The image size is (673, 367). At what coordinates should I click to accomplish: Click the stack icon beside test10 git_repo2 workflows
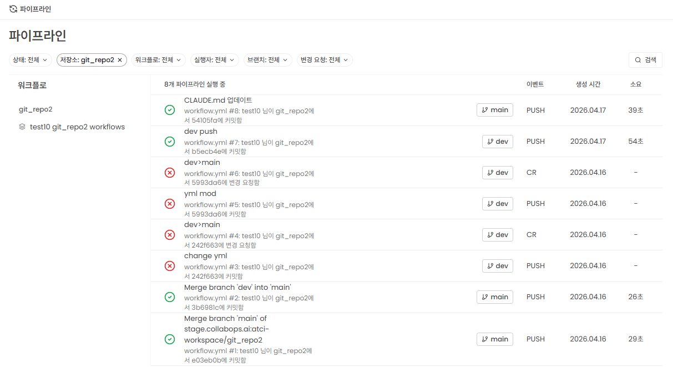coord(22,127)
